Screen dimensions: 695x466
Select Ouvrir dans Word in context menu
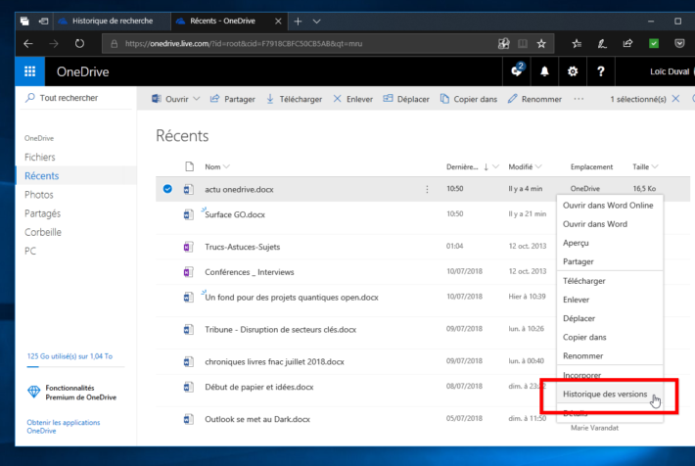(595, 224)
